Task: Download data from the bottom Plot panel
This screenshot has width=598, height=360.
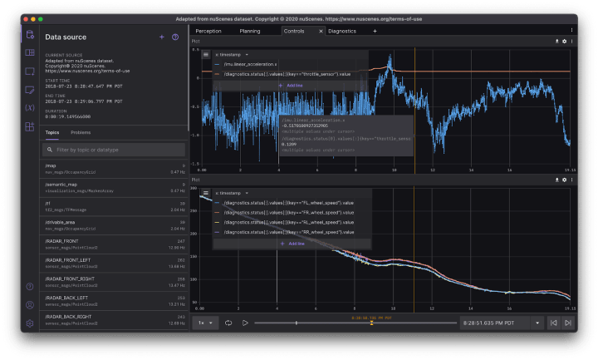Action: click(556, 180)
